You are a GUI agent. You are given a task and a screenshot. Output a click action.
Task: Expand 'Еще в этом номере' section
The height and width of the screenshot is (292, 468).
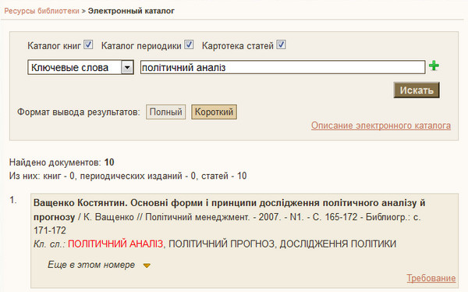click(x=91, y=265)
